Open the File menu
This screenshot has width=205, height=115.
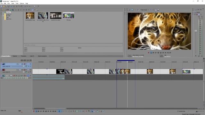(1, 4)
